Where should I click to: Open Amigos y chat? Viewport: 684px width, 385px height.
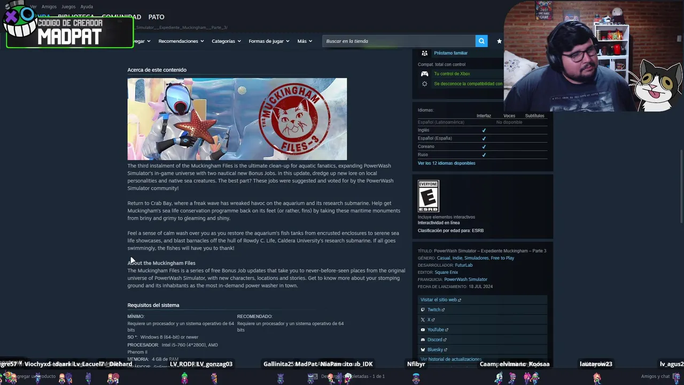point(655,376)
